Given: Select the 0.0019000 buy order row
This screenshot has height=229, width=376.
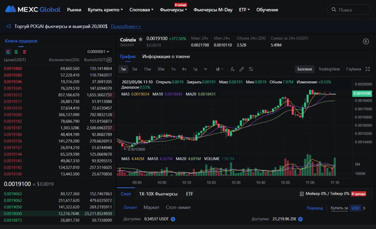Looking at the screenshot, I should tap(58, 214).
